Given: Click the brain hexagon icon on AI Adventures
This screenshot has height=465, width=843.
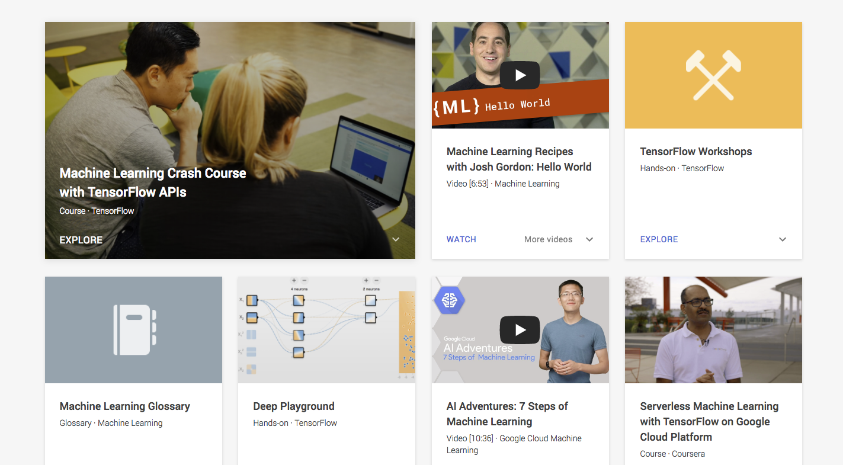Looking at the screenshot, I should [x=450, y=300].
